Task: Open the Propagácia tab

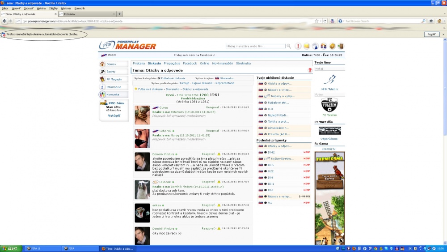Action: pyautogui.click(x=172, y=64)
